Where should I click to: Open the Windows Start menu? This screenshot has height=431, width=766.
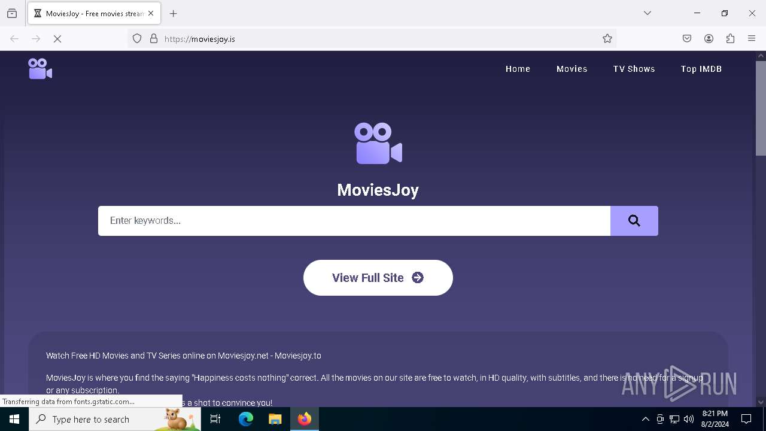pyautogui.click(x=14, y=419)
